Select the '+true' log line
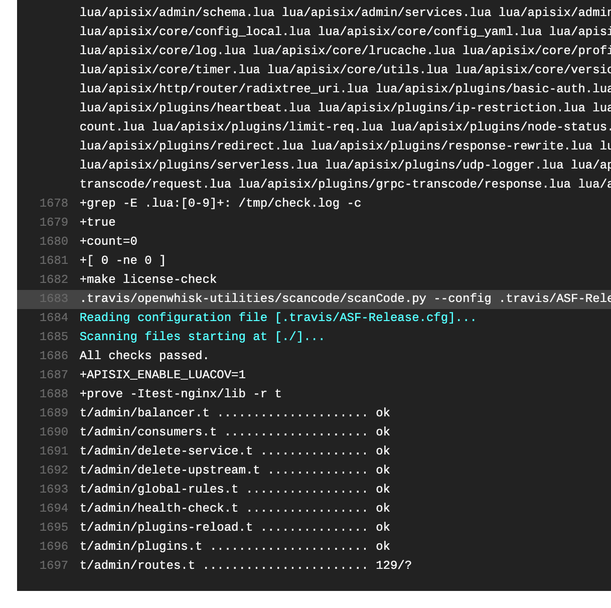611x608 pixels. click(97, 222)
